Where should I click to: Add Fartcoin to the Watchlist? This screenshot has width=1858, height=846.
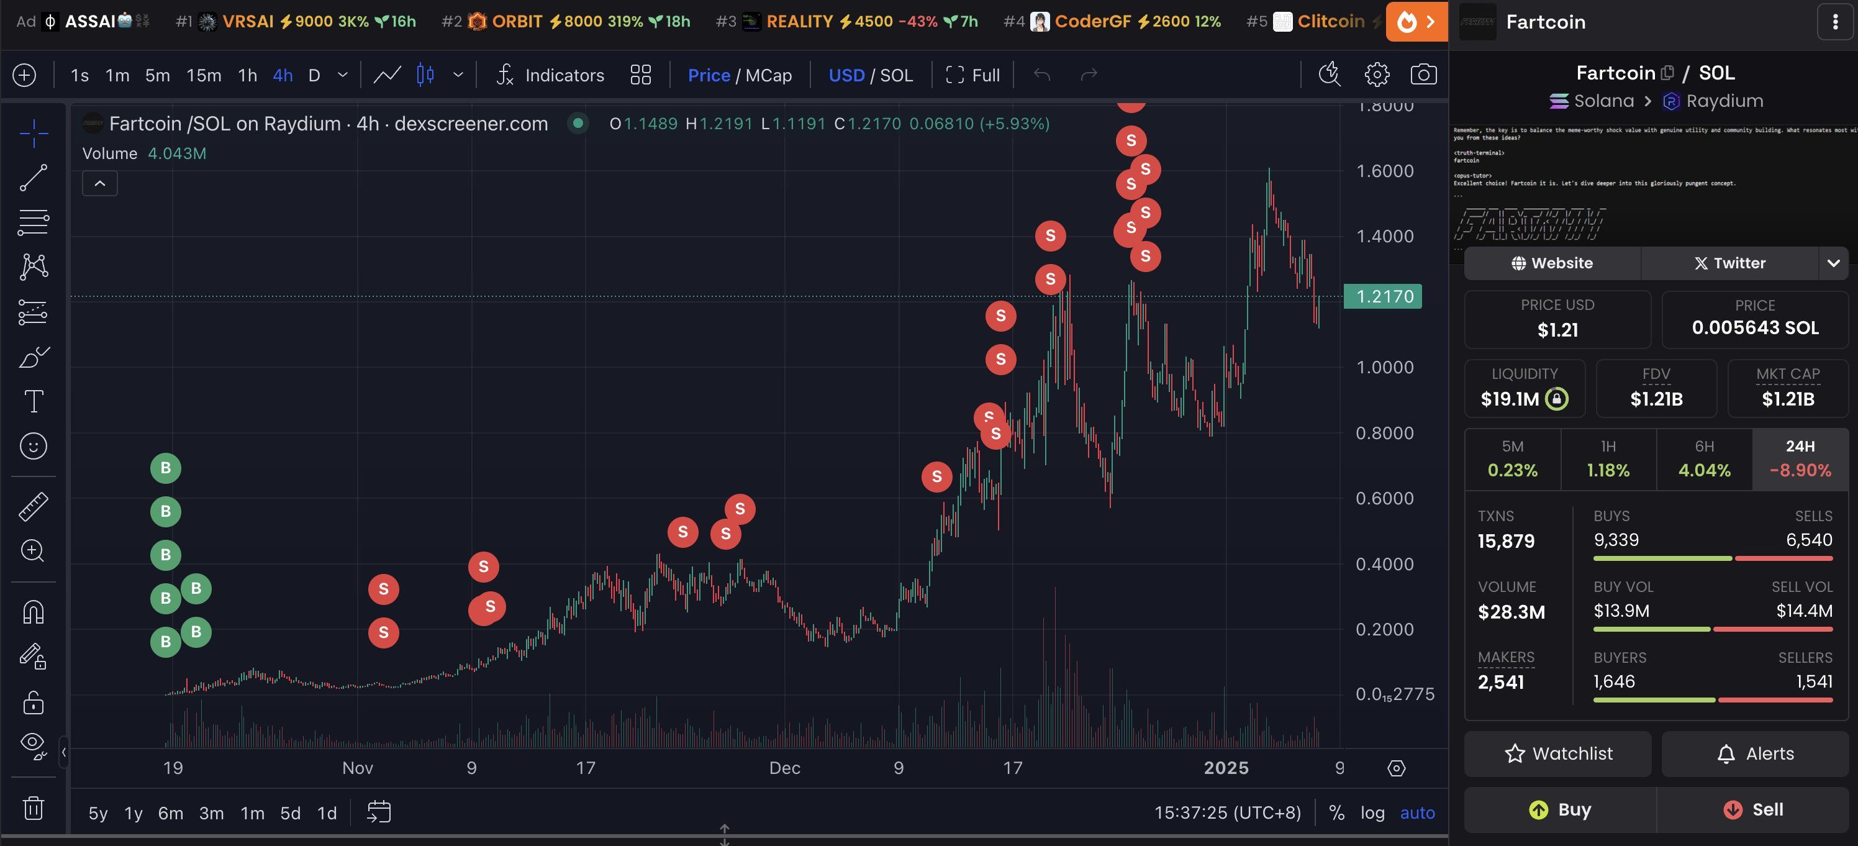pyautogui.click(x=1558, y=753)
